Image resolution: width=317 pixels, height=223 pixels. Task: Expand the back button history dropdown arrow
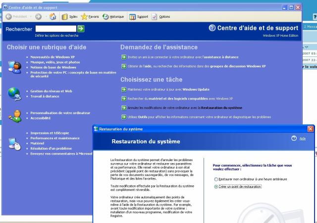point(31,16)
